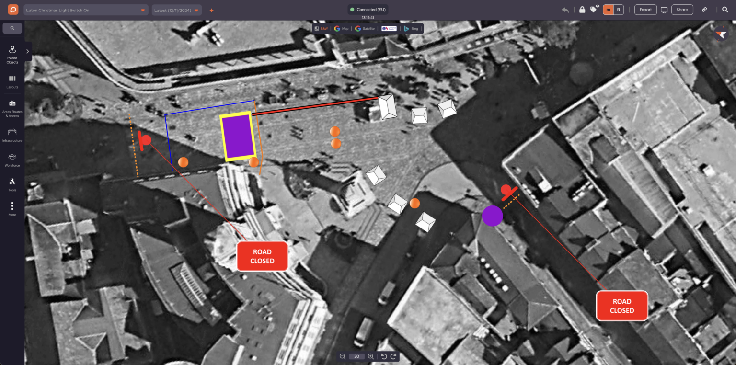Expand the Luton Christmas Light Switch On dropdown
736x365 pixels.
click(86, 10)
